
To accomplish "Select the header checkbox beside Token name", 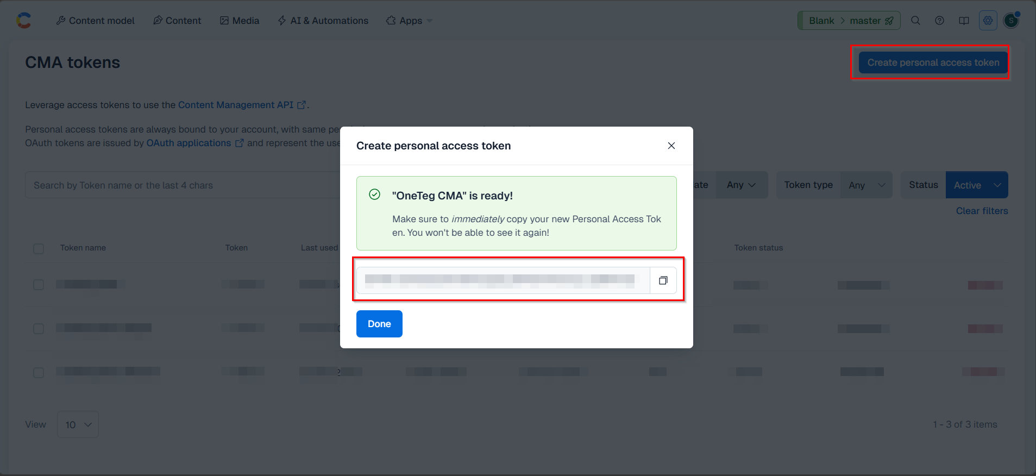I will click(39, 248).
